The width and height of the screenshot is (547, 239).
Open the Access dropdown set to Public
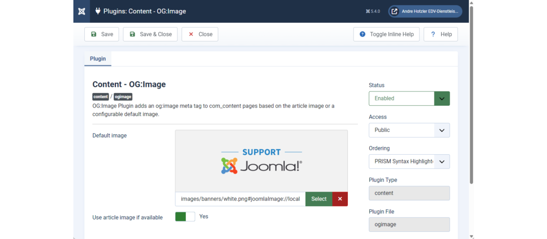[409, 130]
